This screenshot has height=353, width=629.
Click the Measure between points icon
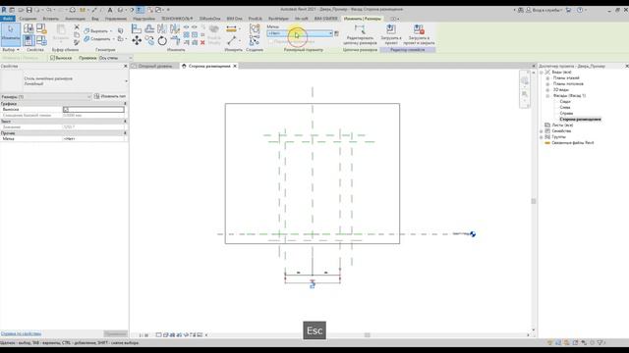coord(232,41)
